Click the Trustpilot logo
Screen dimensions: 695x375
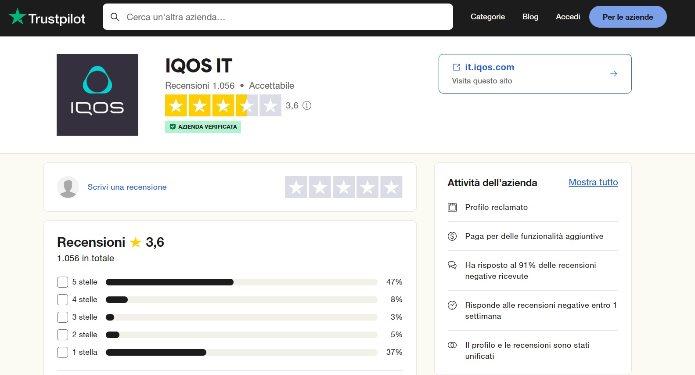[x=47, y=17]
